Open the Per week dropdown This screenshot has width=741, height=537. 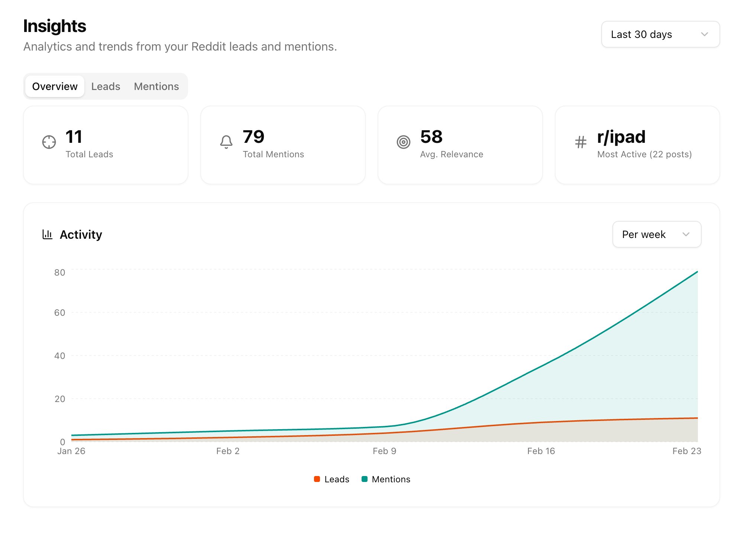656,234
